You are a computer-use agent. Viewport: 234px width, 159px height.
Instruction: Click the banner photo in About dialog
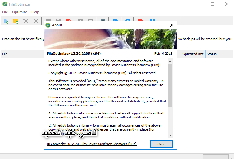(x=110, y=39)
